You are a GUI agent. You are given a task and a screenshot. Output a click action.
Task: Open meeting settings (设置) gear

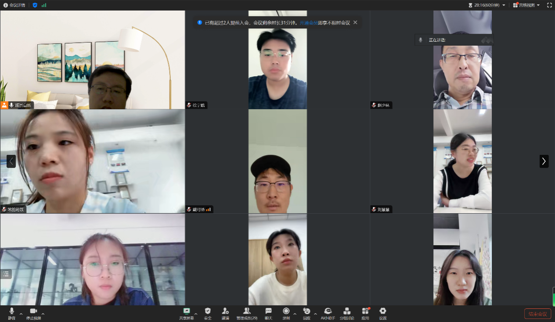coord(383,313)
